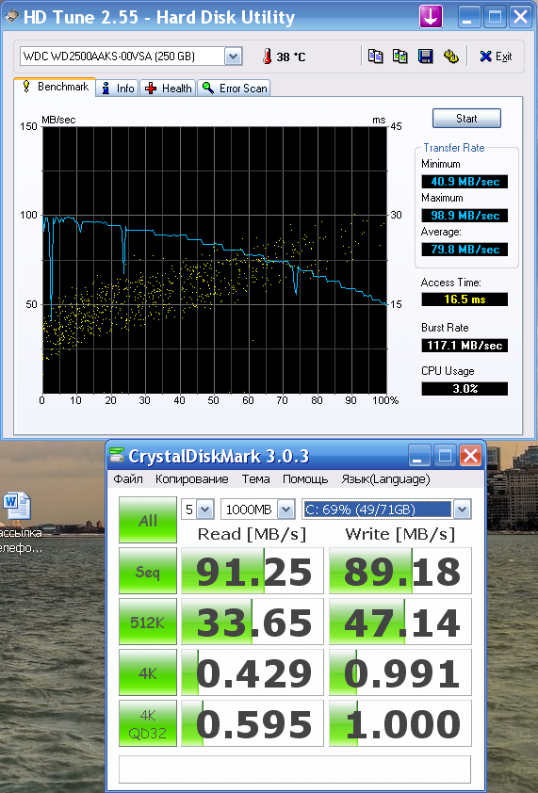Click the CPU Usage 3.0% value
538x793 pixels.
[x=465, y=389]
